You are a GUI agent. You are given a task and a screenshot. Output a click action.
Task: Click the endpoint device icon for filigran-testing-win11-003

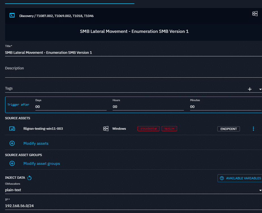[x=12, y=129]
